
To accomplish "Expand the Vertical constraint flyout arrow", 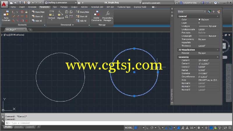I will coord(52,20).
